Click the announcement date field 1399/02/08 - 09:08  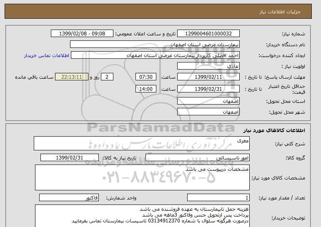pos(82,34)
